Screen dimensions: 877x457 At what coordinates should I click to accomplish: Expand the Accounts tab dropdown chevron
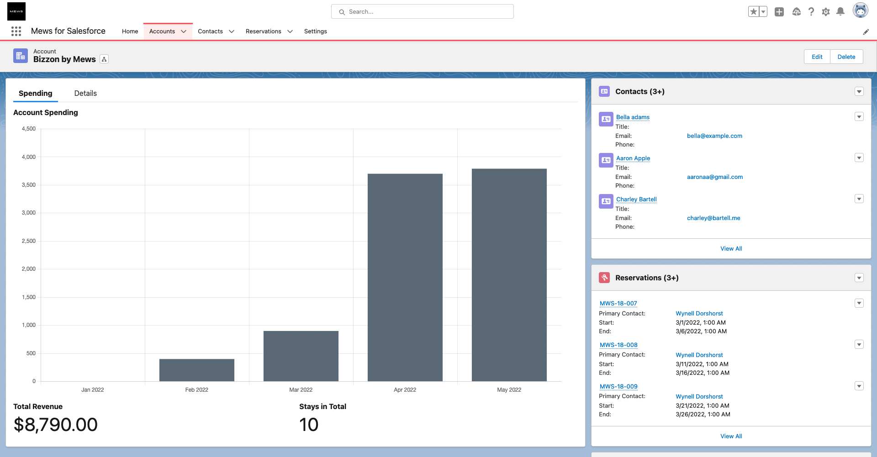pos(184,32)
